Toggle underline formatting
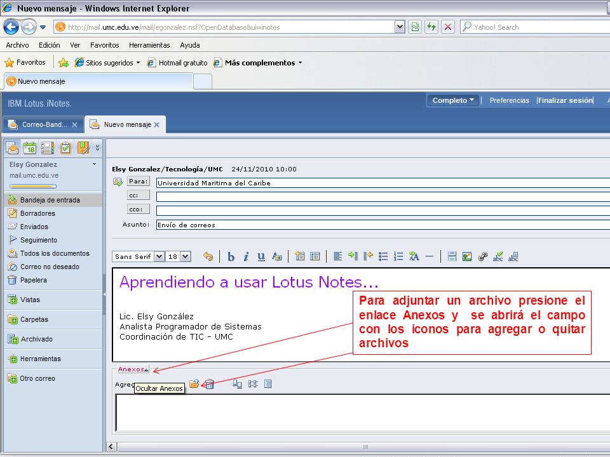This screenshot has height=457, width=610. (261, 257)
